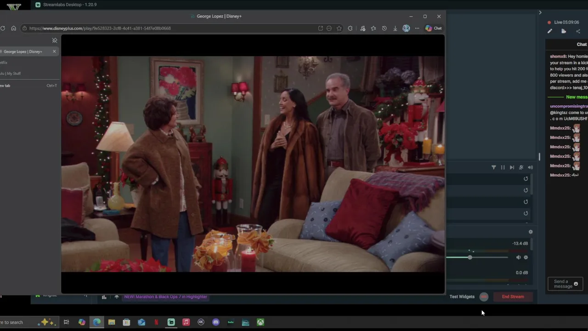This screenshot has height=331, width=588.
Task: Open Microsoft Edge from taskbar
Action: 96,322
